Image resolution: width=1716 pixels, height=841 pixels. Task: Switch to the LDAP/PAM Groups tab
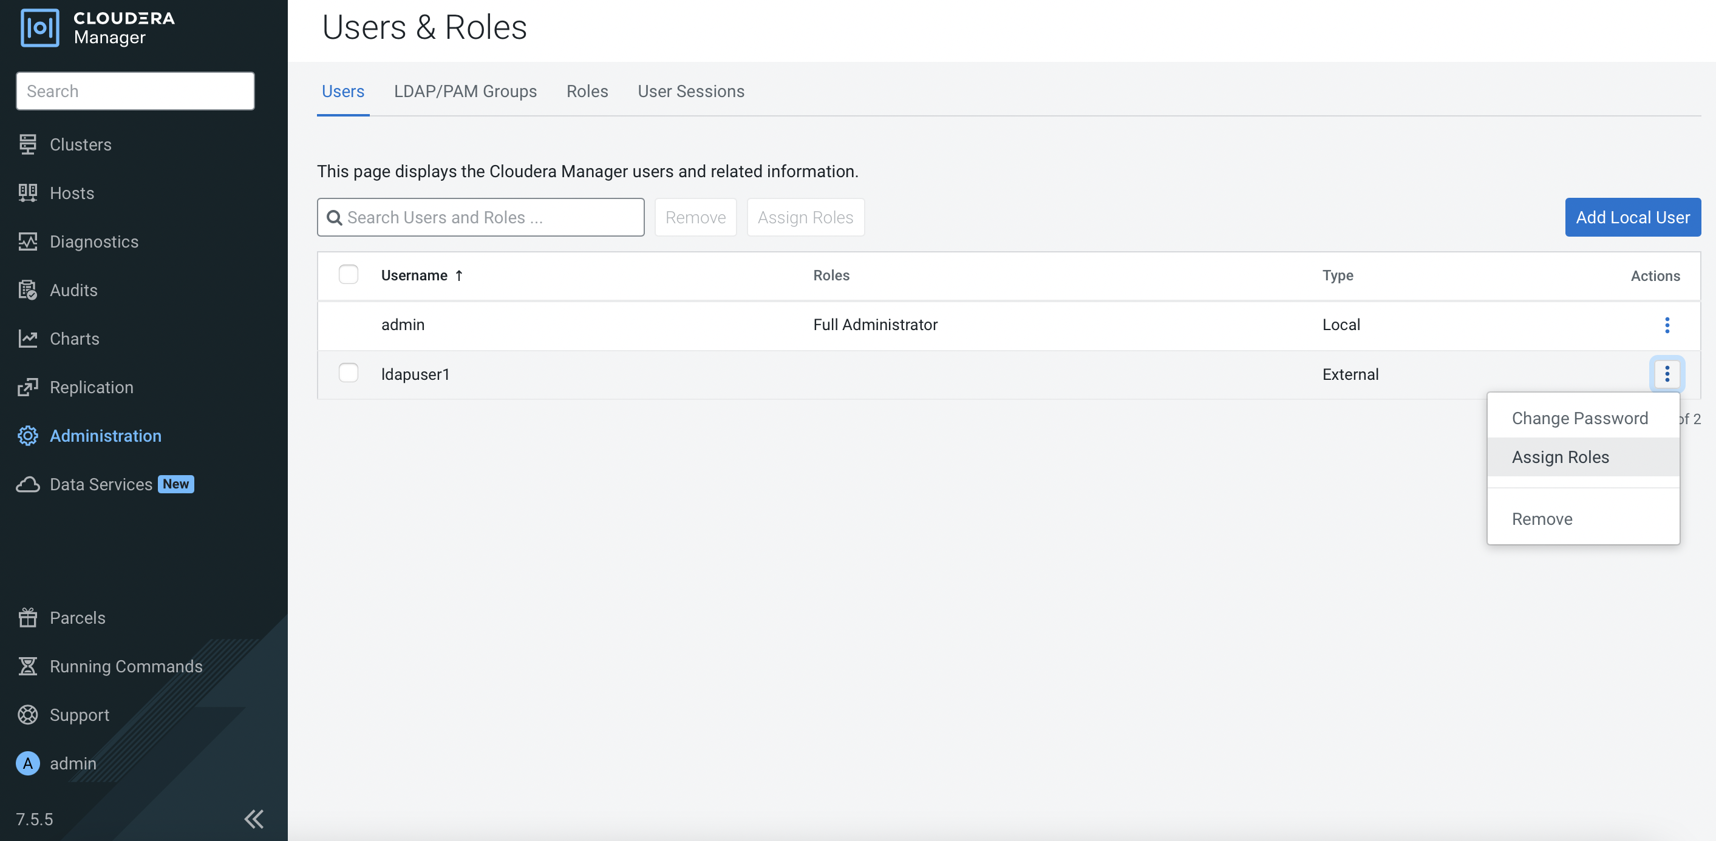465,91
